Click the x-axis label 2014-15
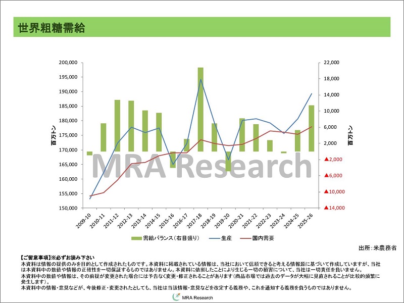The height and width of the screenshot is (303, 404). [153, 221]
